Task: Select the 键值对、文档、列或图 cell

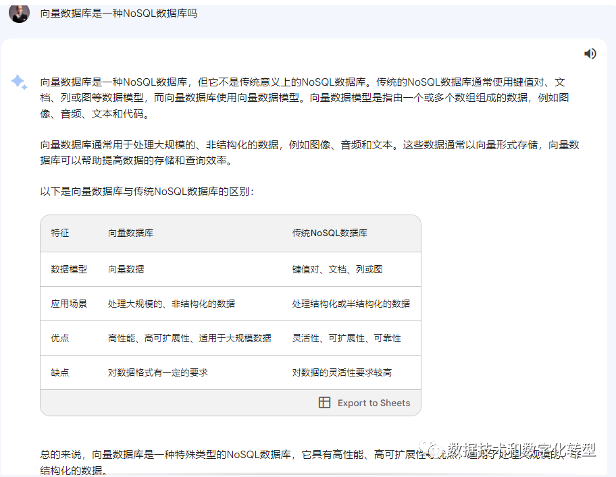Action: tap(337, 269)
